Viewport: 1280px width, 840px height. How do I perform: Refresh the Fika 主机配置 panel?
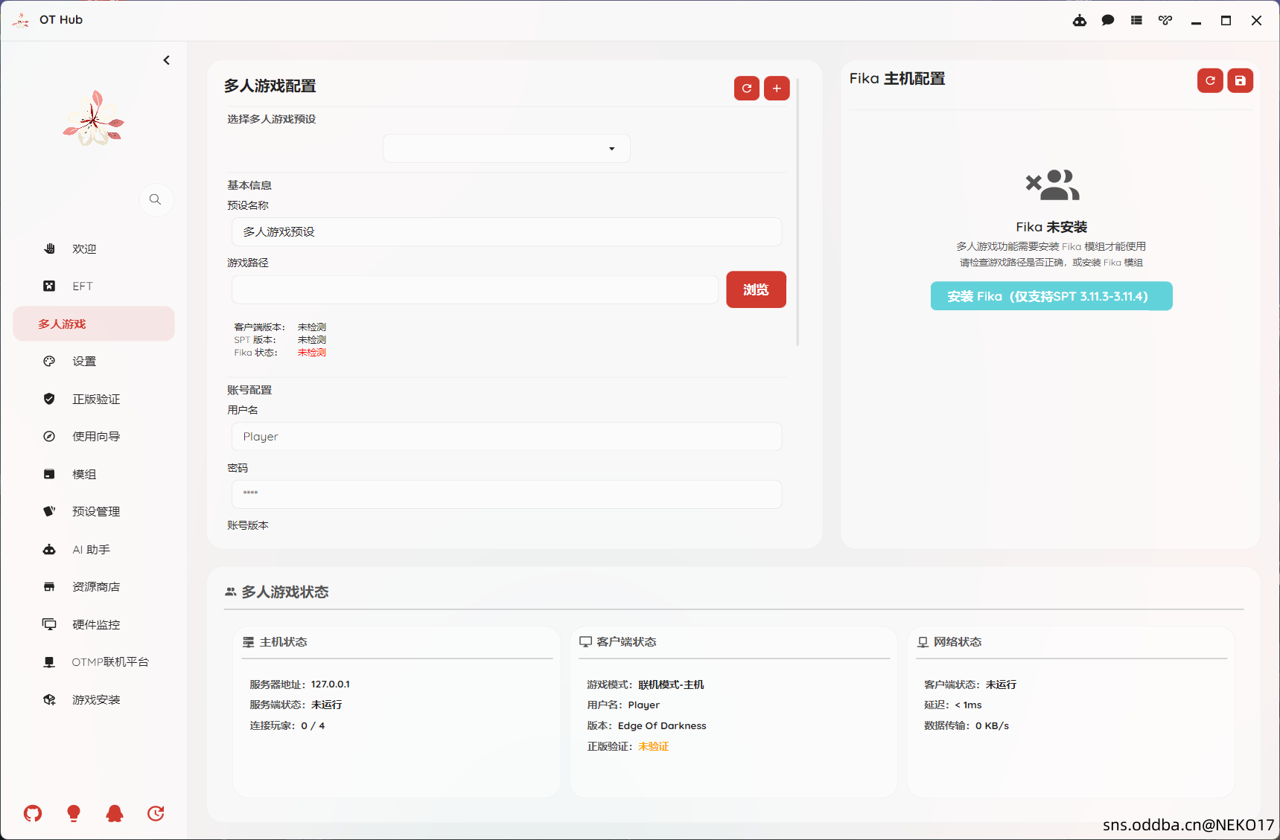coord(1210,80)
